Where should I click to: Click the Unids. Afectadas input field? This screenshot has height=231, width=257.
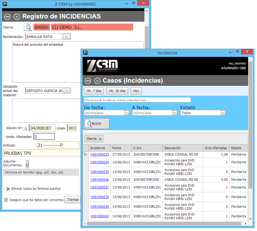(44, 137)
